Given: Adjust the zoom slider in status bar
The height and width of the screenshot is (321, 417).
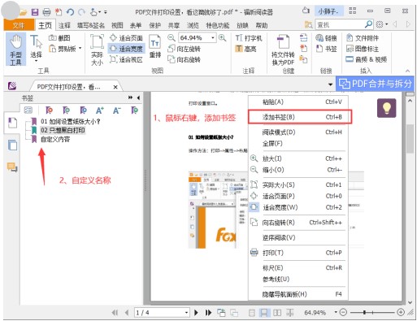Looking at the screenshot, I should (x=365, y=312).
